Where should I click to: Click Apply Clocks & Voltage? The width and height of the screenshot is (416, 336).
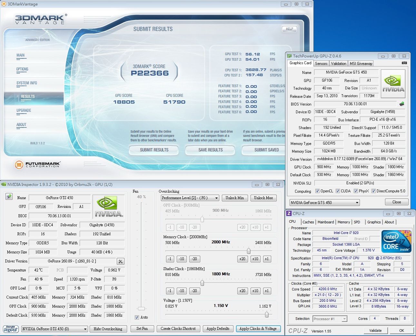(x=258, y=329)
